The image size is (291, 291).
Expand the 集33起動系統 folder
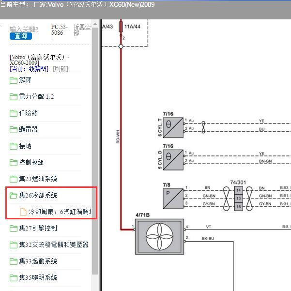pos(38,261)
